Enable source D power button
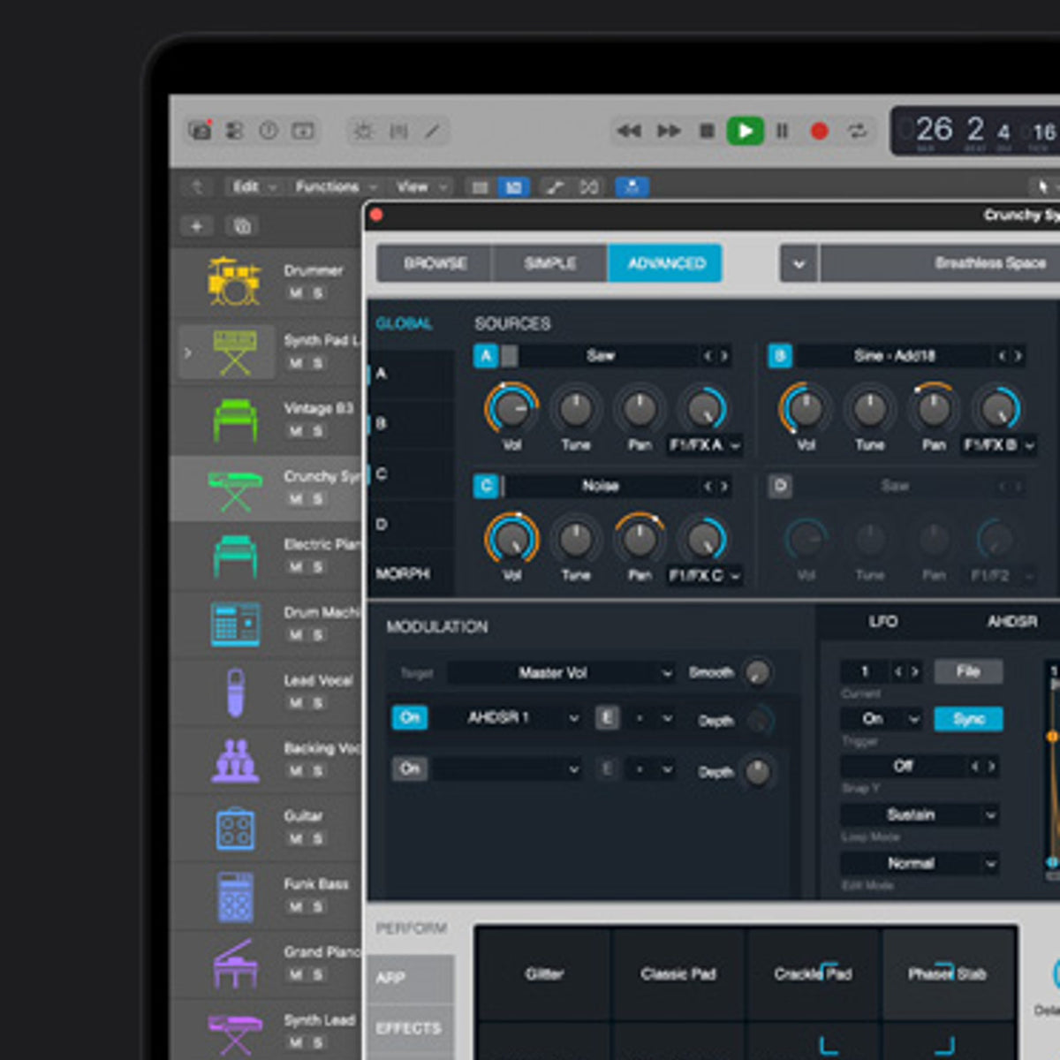 pyautogui.click(x=780, y=486)
